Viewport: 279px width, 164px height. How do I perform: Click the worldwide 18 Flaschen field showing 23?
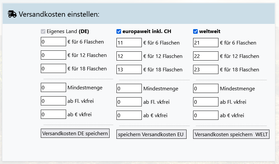click(x=206, y=69)
